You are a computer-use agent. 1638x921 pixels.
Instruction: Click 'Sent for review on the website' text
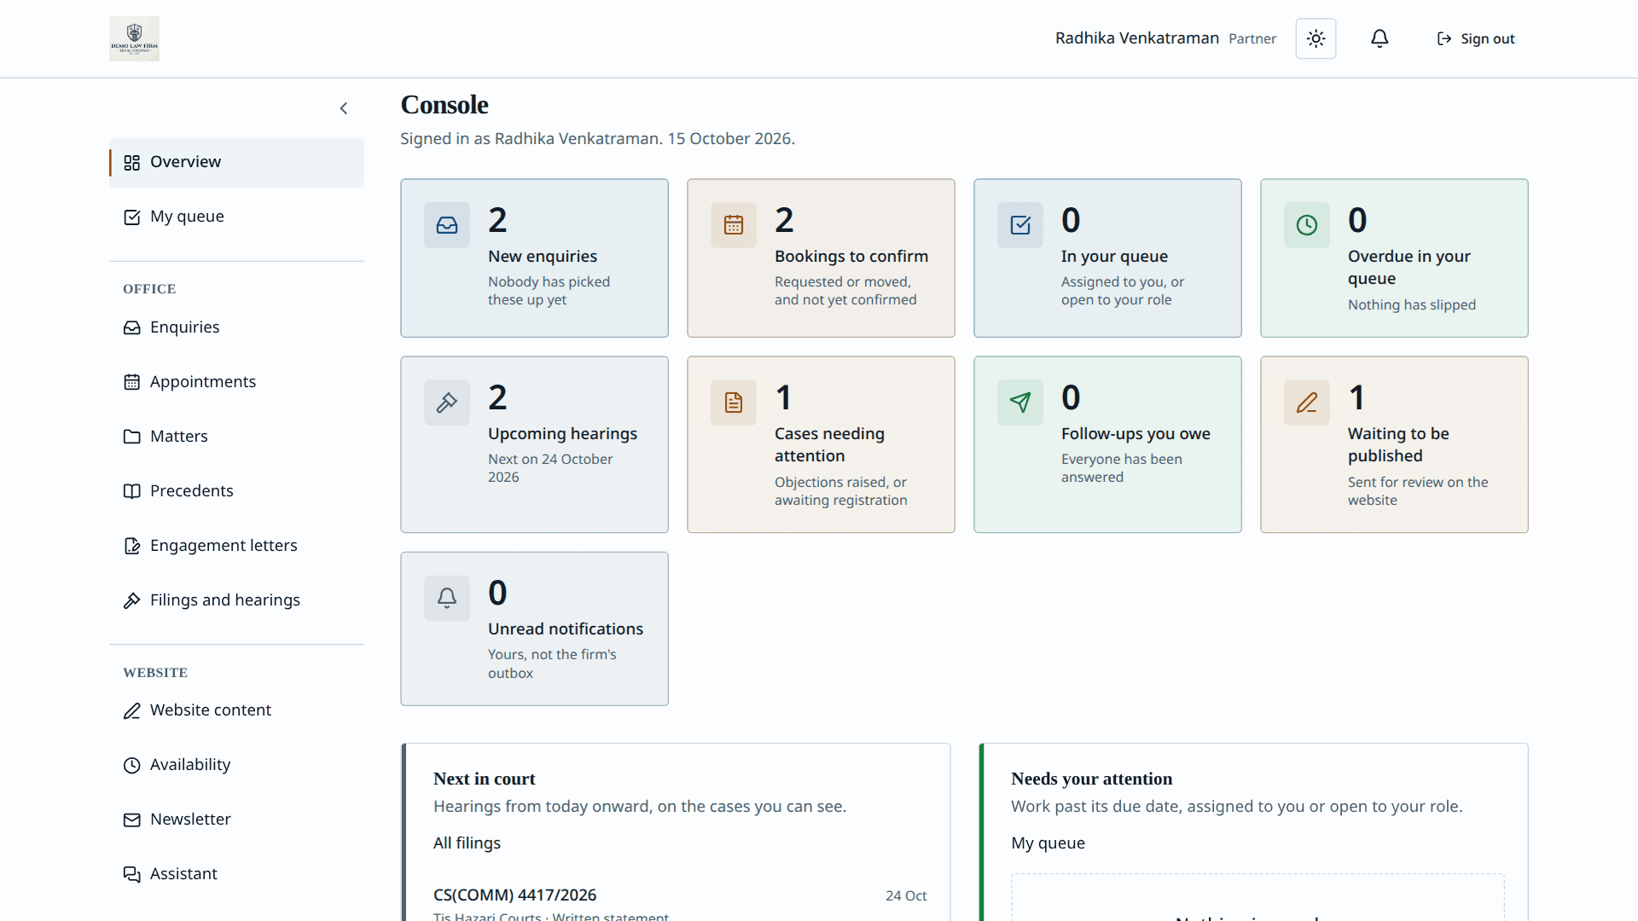(x=1418, y=491)
